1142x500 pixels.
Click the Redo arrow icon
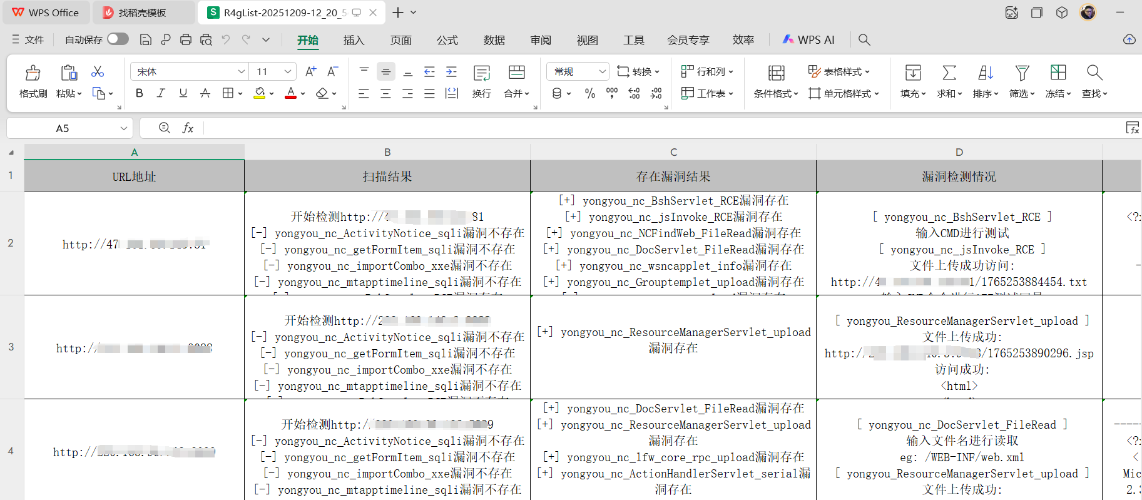(x=247, y=39)
